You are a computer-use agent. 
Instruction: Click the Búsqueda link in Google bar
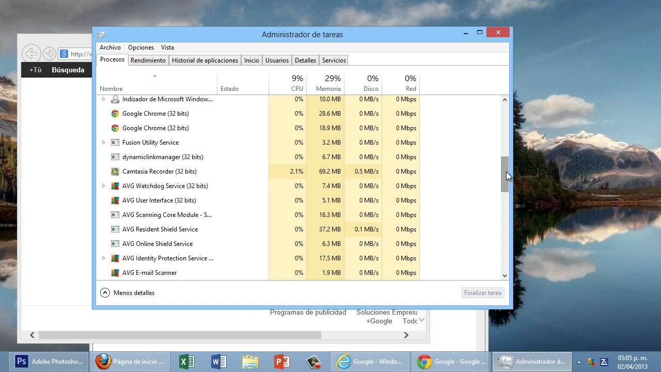click(68, 70)
